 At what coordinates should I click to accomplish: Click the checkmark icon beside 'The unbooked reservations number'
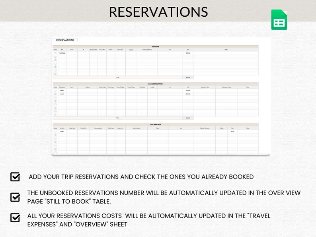click(x=15, y=197)
